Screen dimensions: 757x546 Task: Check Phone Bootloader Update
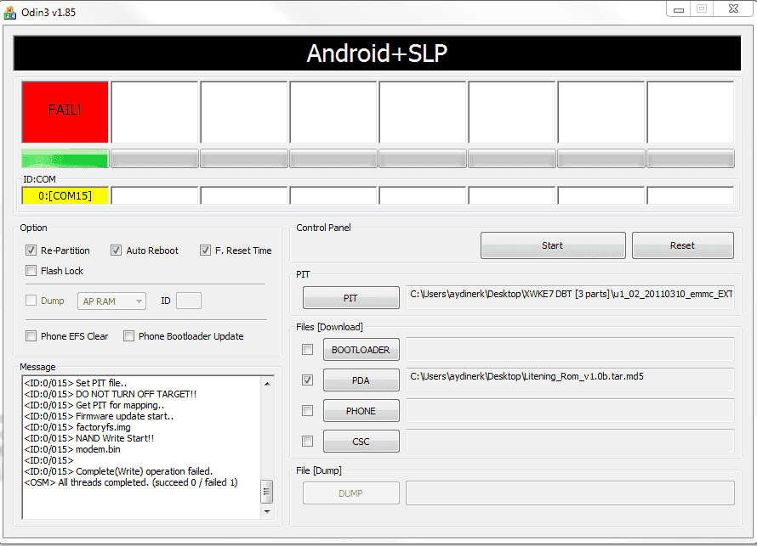[x=128, y=336]
